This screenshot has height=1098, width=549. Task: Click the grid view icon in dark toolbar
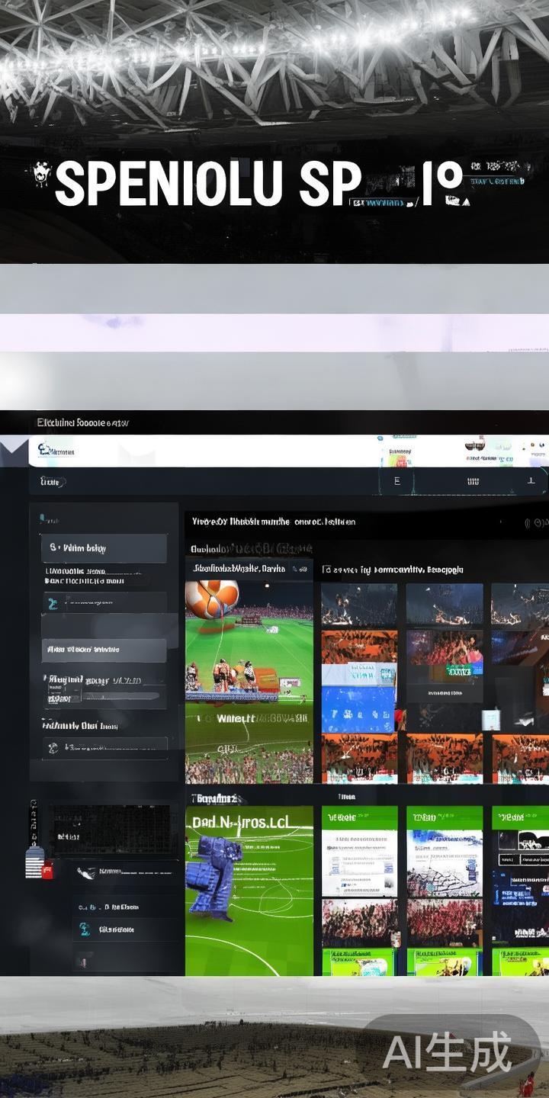(x=473, y=481)
